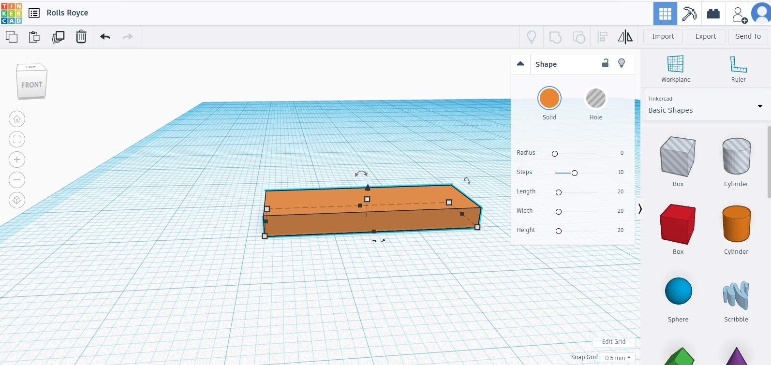Viewport: 771px width, 365px height.
Task: Toggle the shape lock icon
Action: (x=605, y=63)
